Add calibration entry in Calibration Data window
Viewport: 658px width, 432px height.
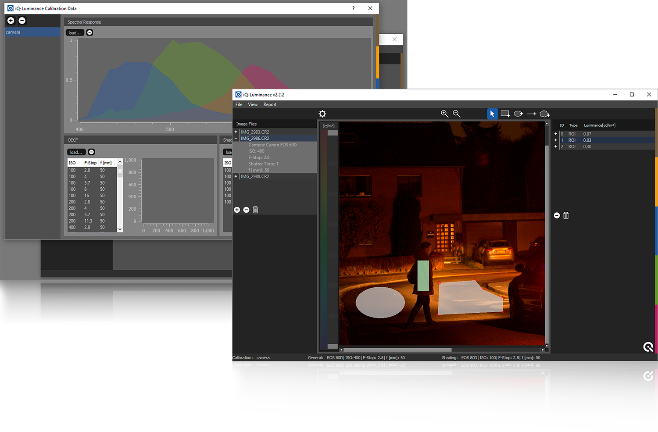click(x=11, y=21)
